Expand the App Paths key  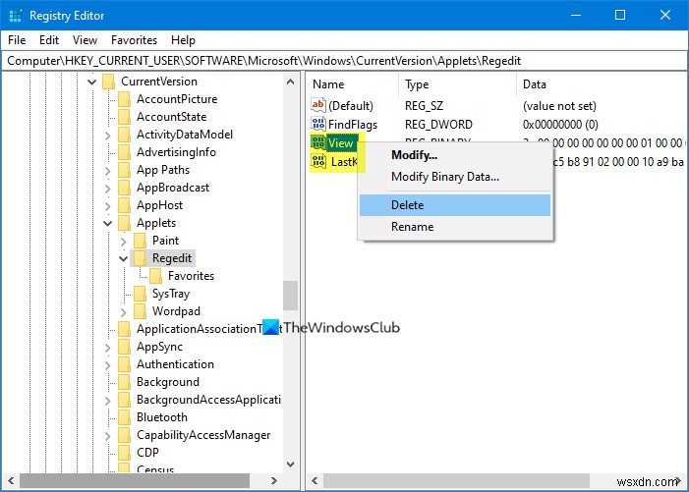pyautogui.click(x=108, y=171)
